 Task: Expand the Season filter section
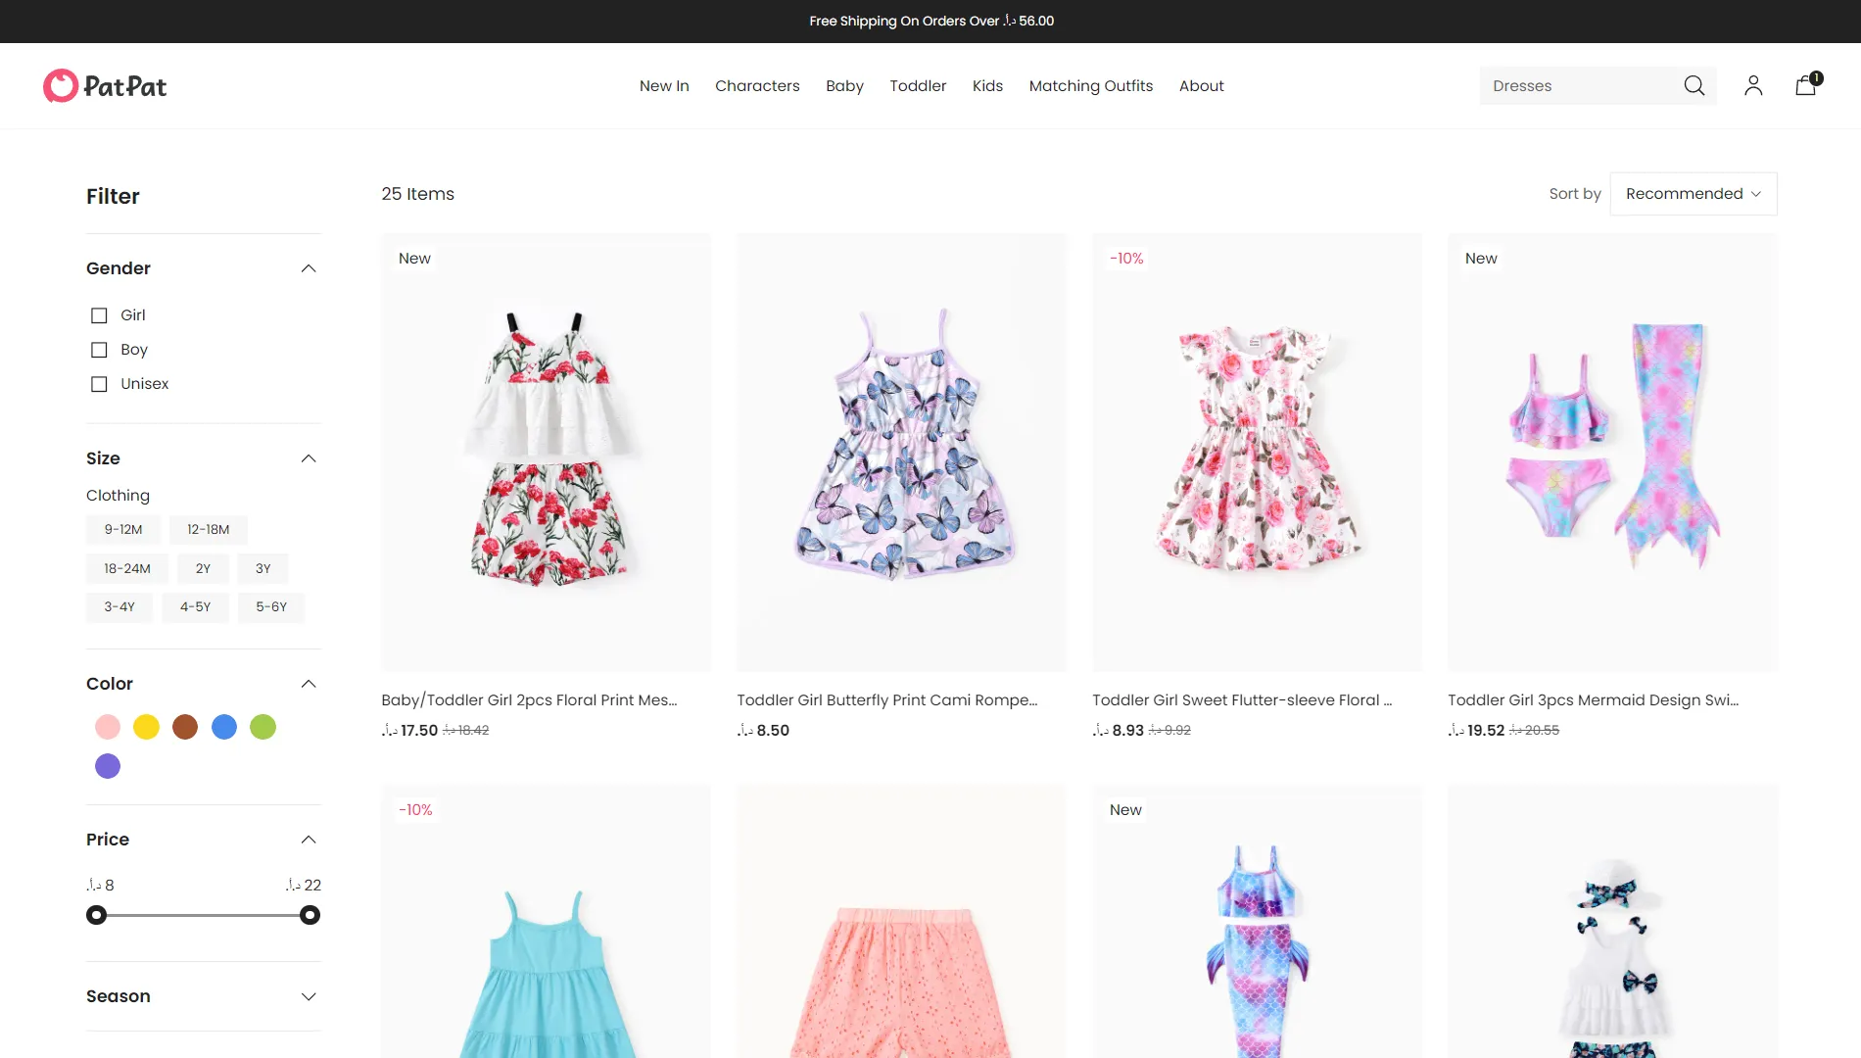[x=204, y=996]
